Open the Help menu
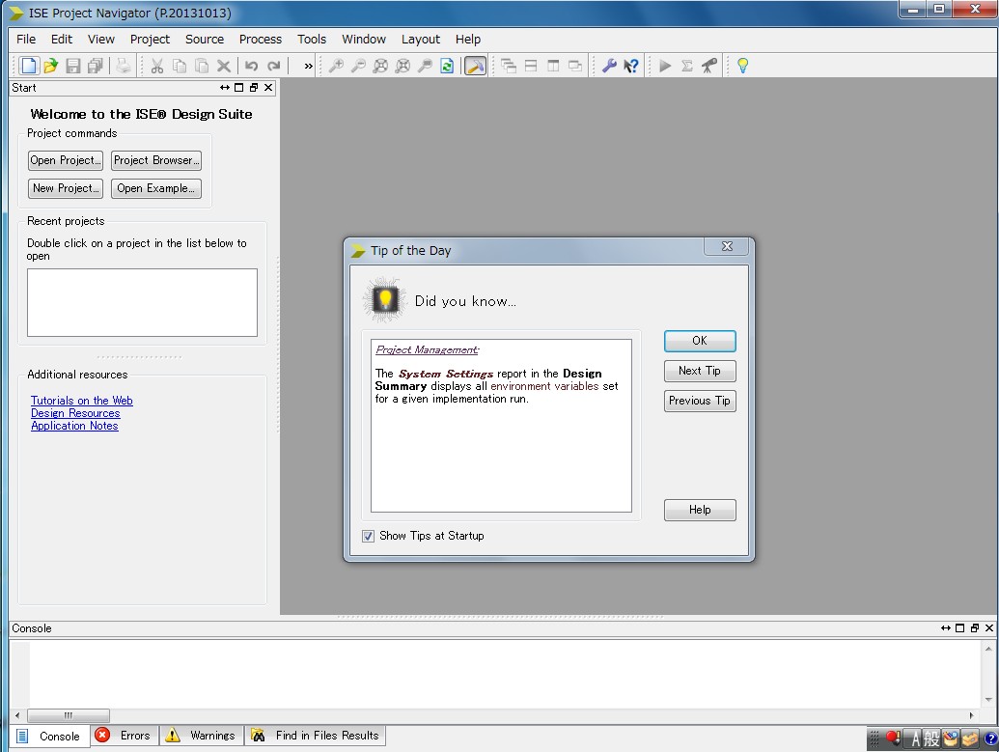The width and height of the screenshot is (999, 752). tap(467, 39)
